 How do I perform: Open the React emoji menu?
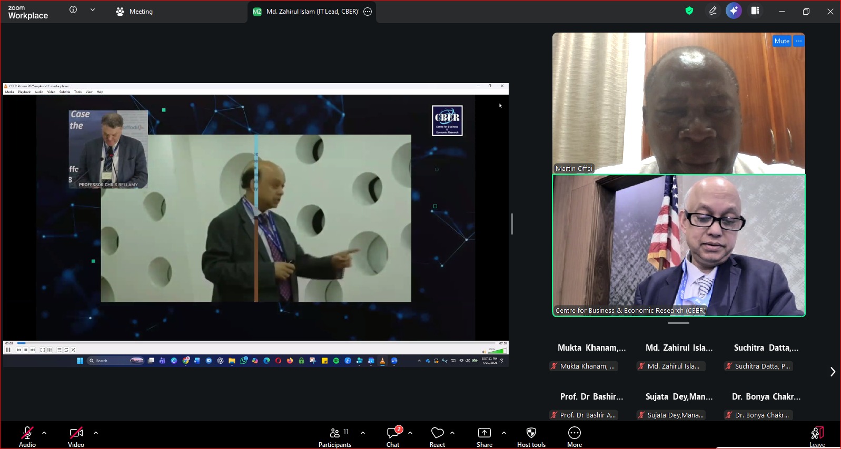click(437, 436)
